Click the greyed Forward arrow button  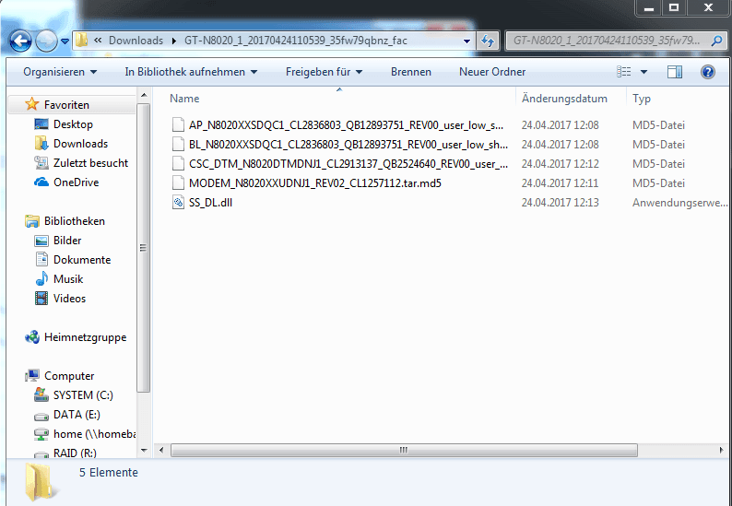click(x=46, y=41)
